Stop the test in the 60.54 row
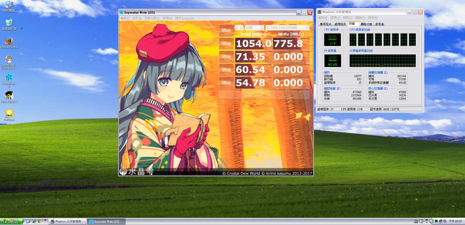The height and width of the screenshot is (225, 465). (226, 70)
